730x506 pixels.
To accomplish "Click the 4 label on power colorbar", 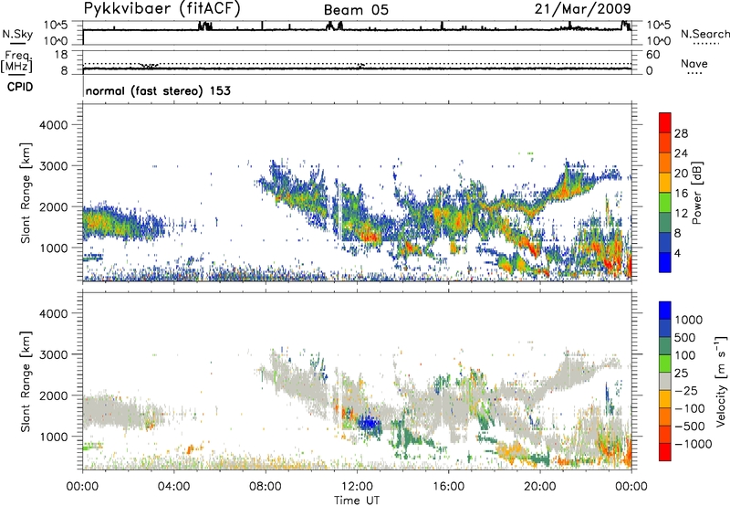I will pos(677,253).
